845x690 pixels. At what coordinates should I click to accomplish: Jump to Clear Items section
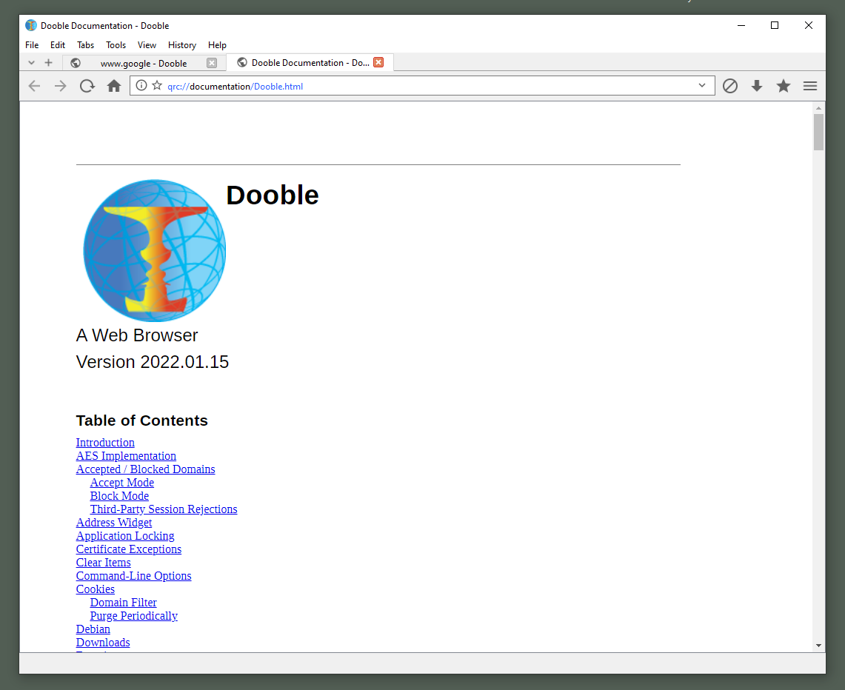[x=104, y=563]
